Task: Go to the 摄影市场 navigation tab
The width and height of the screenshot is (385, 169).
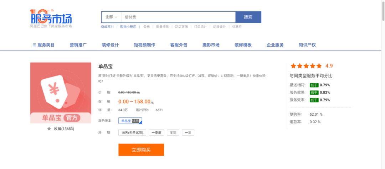Action: coord(211,45)
